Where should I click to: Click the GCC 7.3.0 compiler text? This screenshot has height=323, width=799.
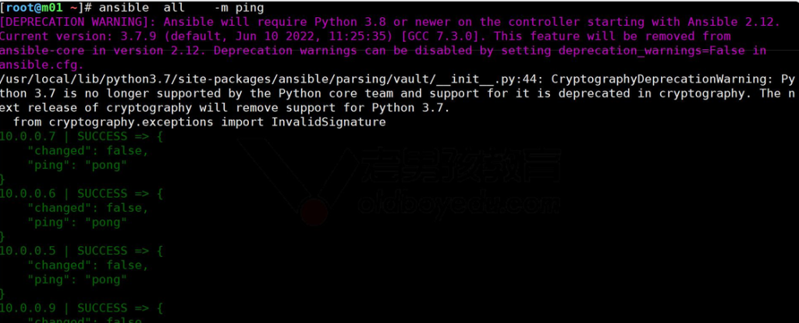point(442,36)
